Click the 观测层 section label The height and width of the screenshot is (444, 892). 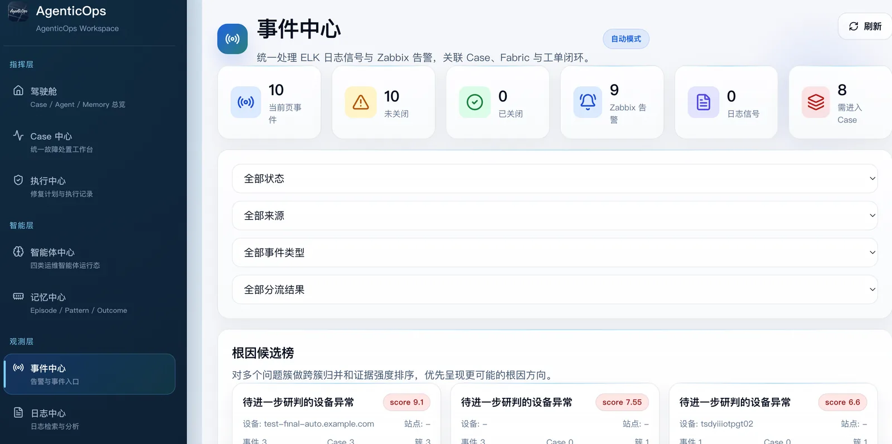coord(21,342)
